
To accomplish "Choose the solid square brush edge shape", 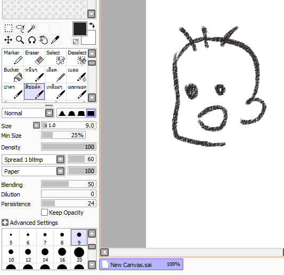I will [91, 113].
